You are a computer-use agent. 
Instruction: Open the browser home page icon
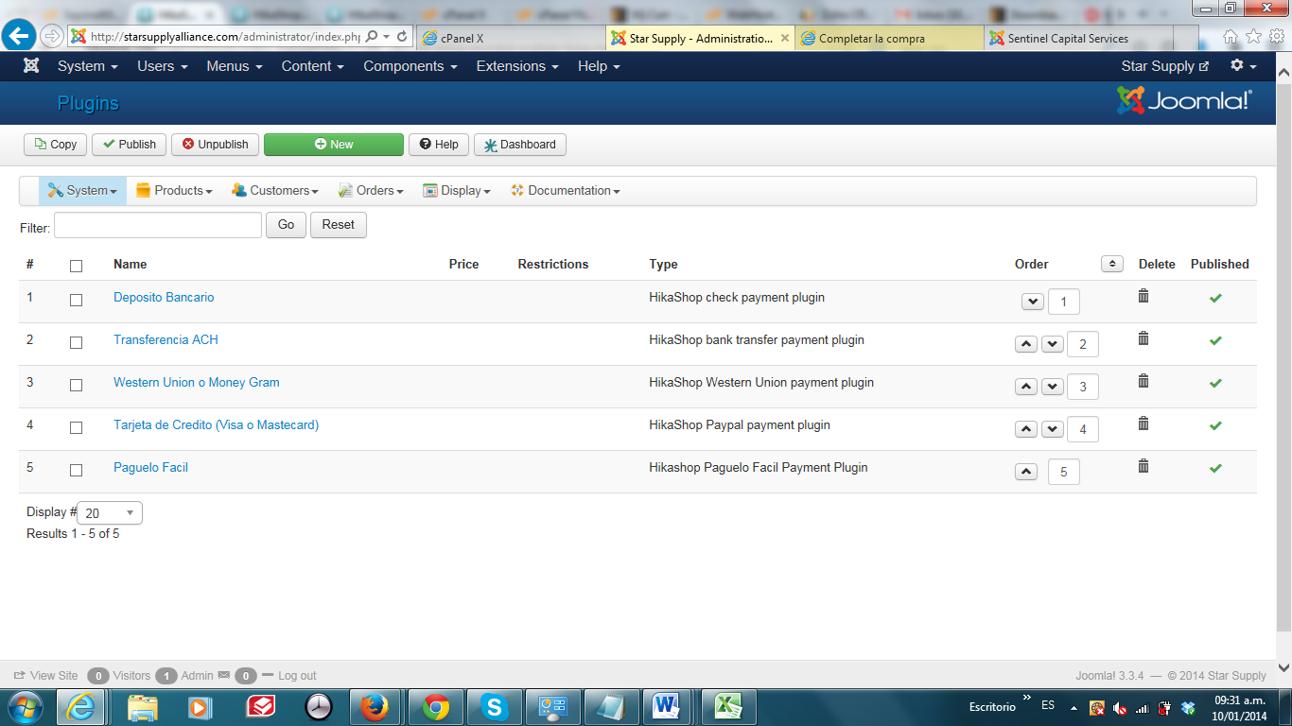tap(1231, 37)
